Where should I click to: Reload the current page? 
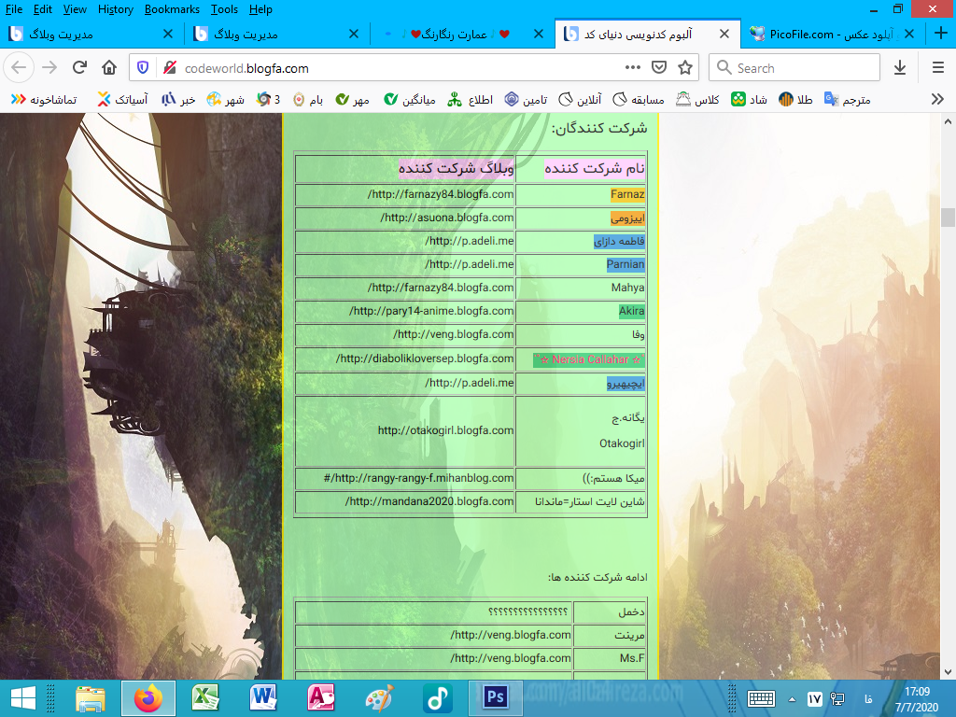(79, 68)
